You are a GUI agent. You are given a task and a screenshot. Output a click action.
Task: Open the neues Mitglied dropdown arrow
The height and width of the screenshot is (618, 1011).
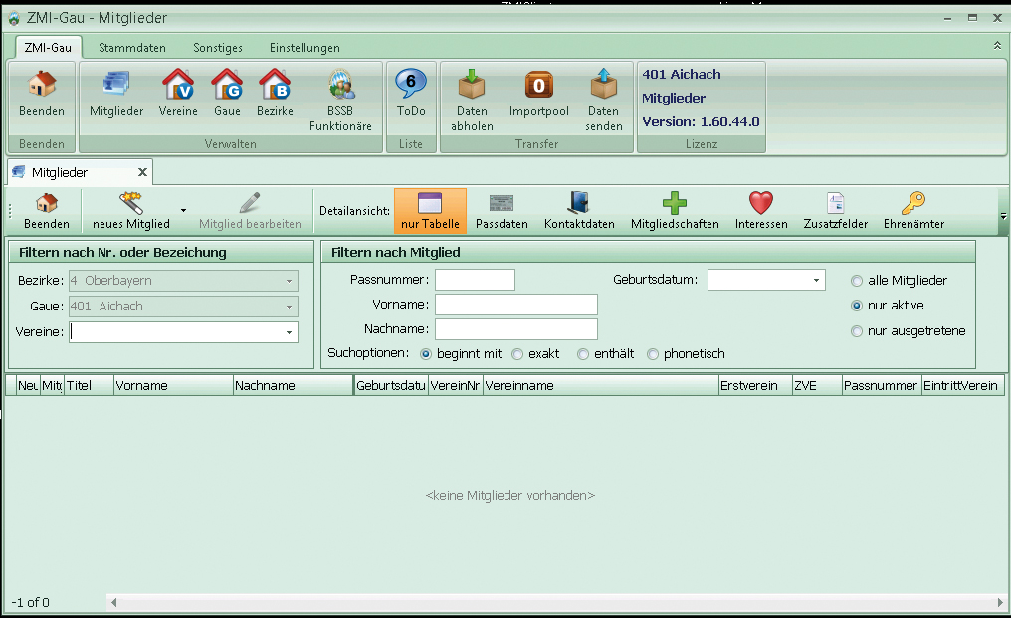pyautogui.click(x=183, y=211)
